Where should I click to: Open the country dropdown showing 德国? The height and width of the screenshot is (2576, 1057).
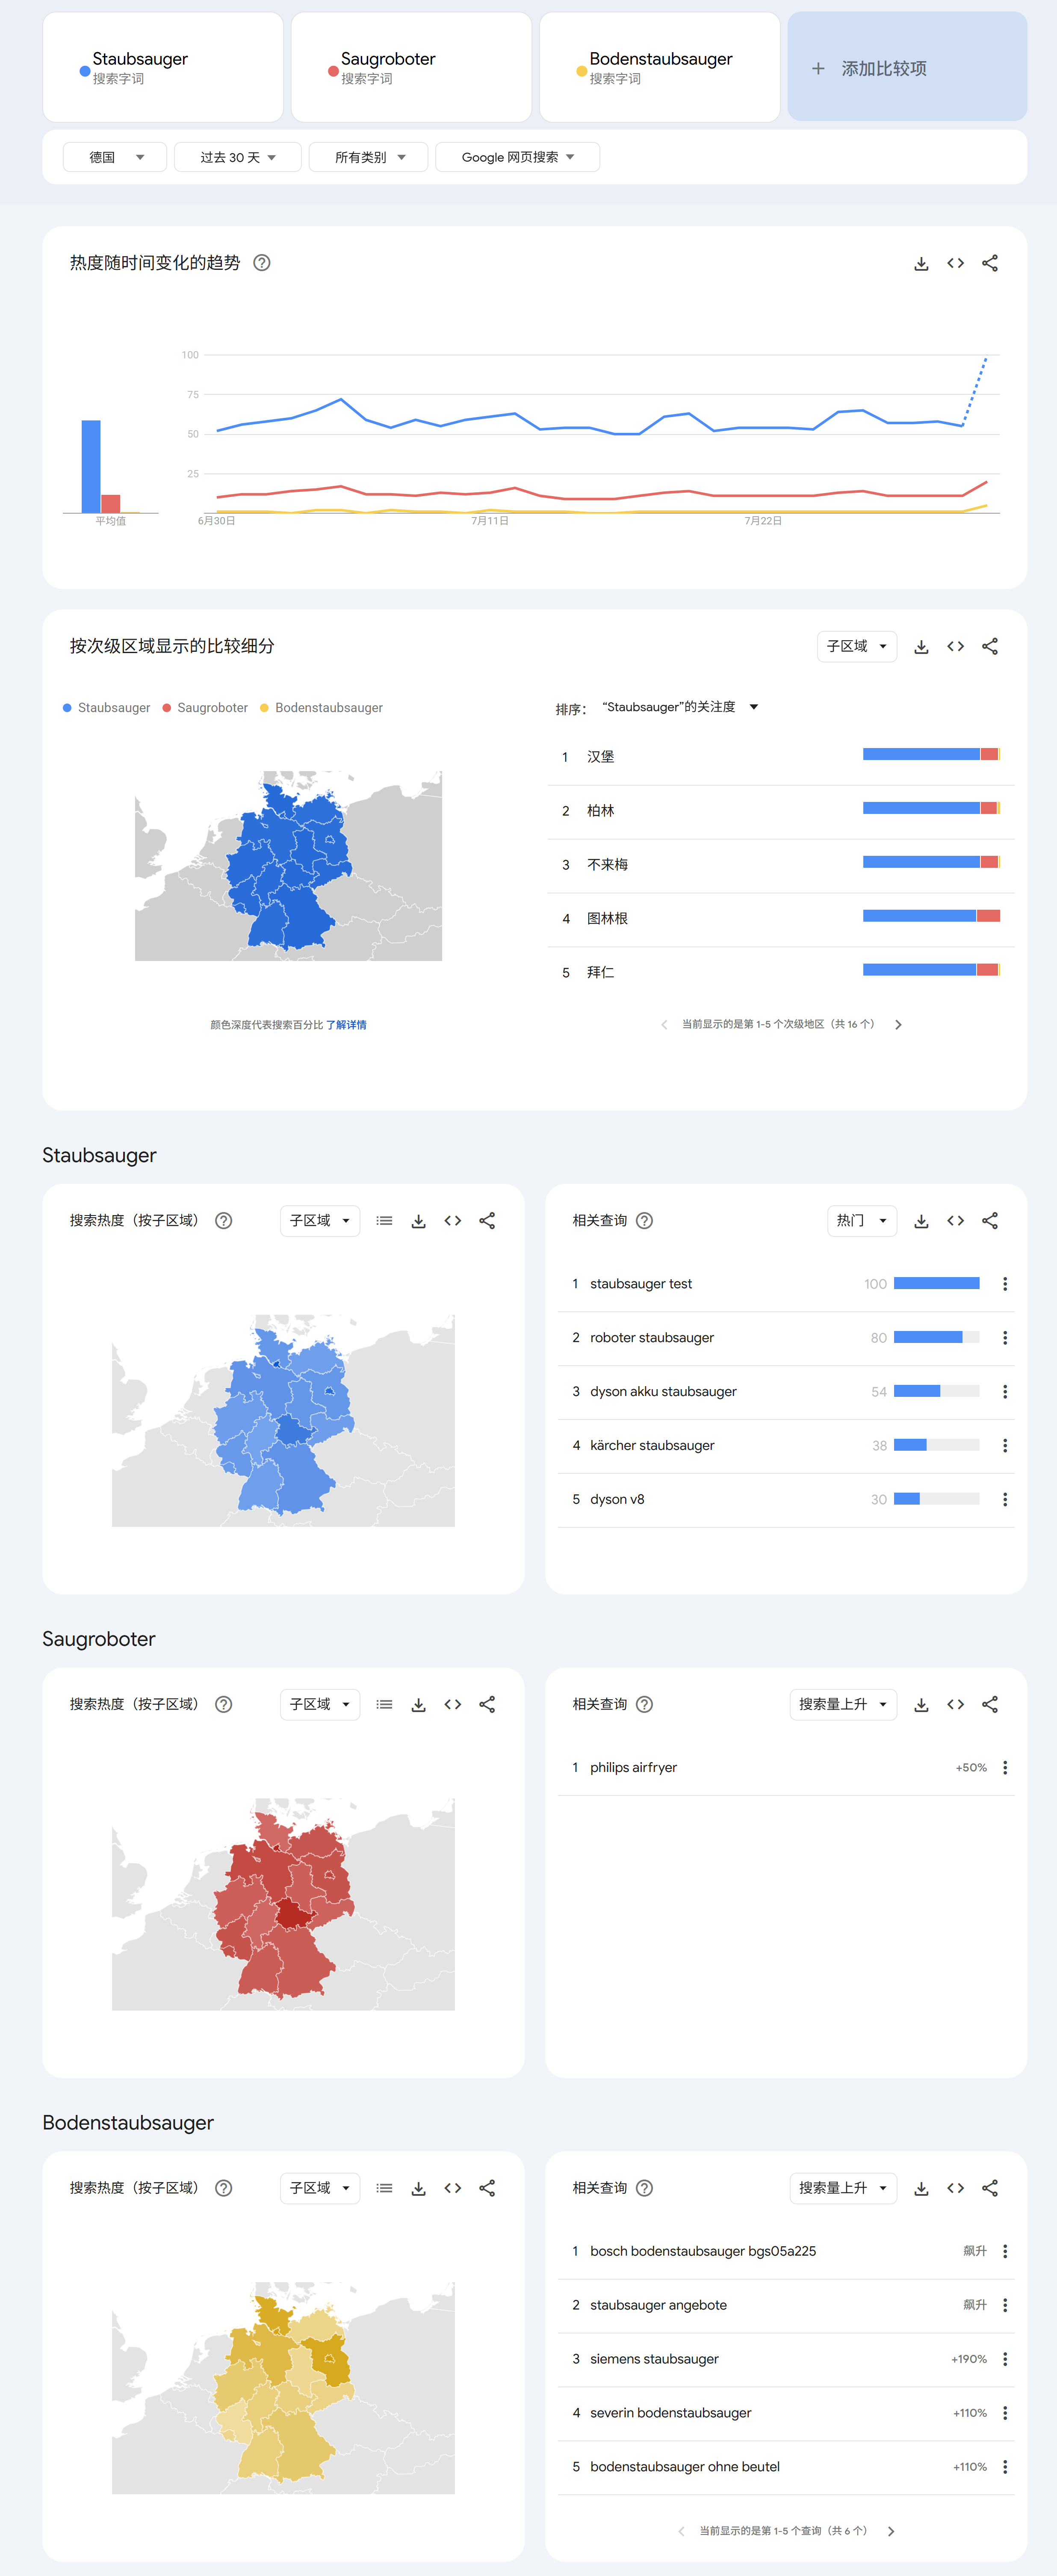pos(115,157)
